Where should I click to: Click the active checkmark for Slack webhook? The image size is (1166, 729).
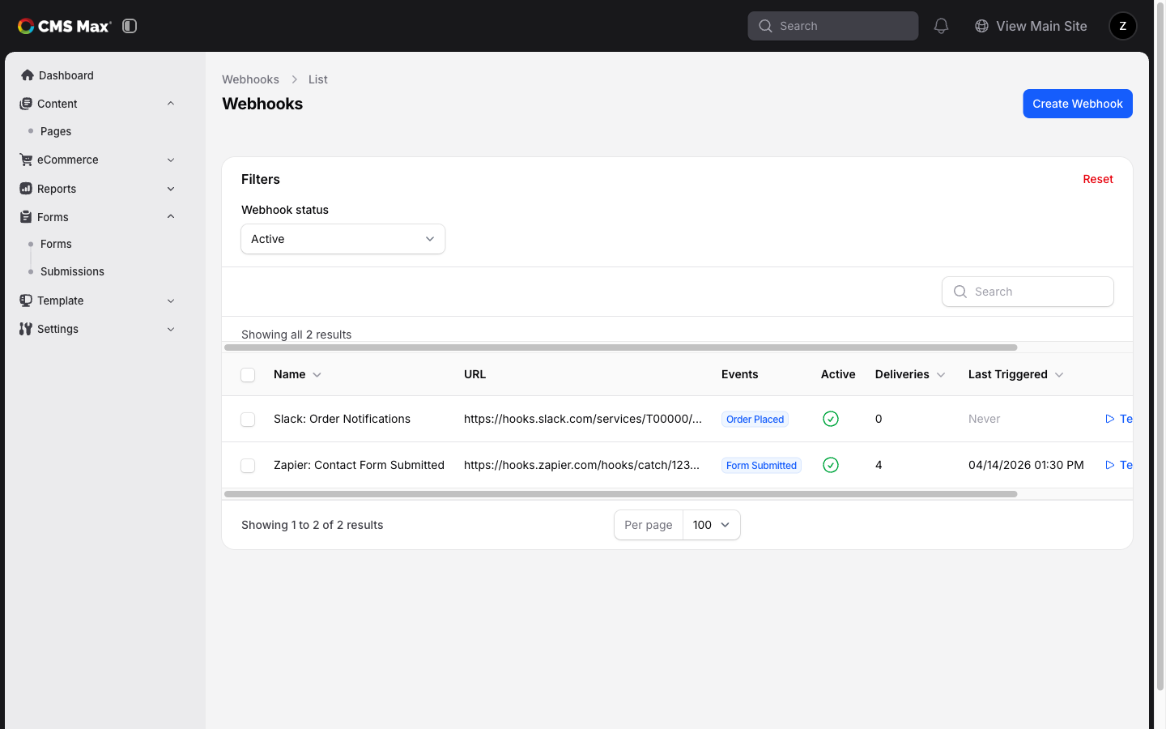tap(831, 419)
